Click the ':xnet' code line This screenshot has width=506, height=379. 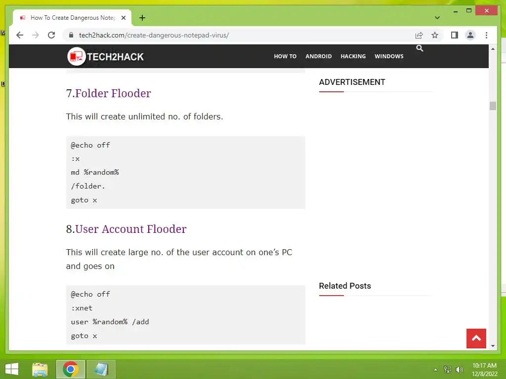click(82, 308)
